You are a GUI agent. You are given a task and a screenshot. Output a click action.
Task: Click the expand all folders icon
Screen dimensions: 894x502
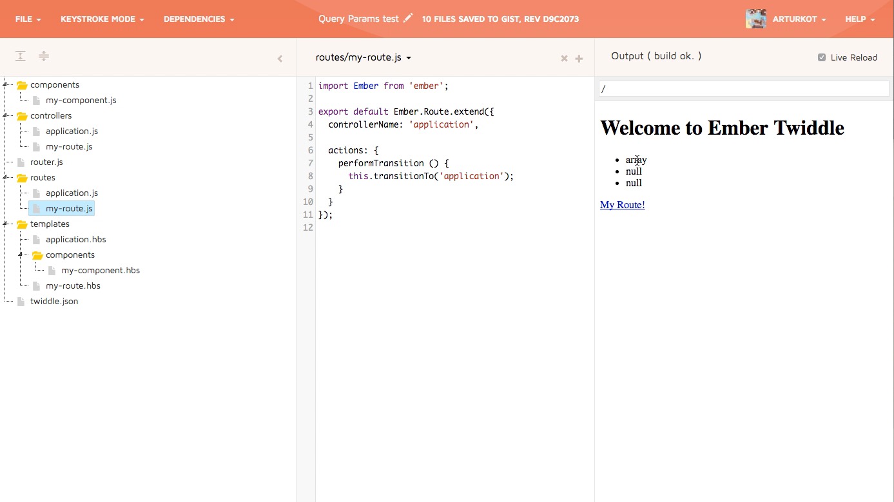21,56
